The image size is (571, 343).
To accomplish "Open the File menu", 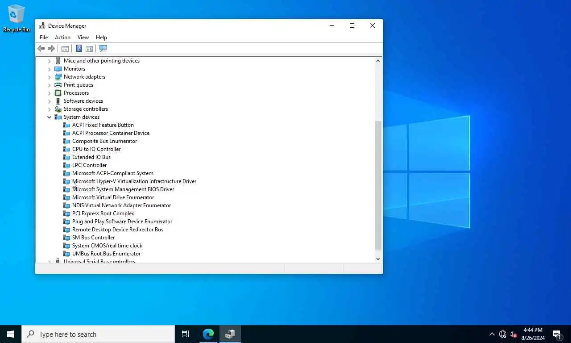I will (44, 38).
